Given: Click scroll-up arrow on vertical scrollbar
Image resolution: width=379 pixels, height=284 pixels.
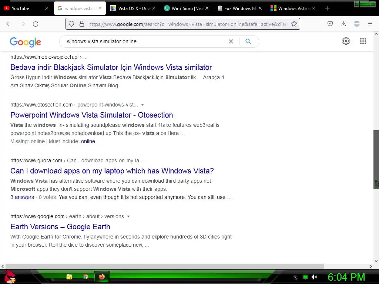Looking at the screenshot, I should [x=376, y=34].
